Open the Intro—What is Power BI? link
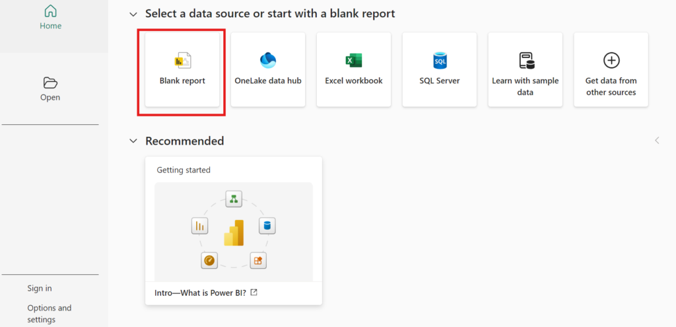Viewport: 676px width, 327px height. 200,293
